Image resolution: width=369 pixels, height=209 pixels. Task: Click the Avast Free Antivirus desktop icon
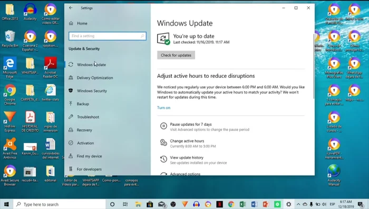pyautogui.click(x=10, y=148)
